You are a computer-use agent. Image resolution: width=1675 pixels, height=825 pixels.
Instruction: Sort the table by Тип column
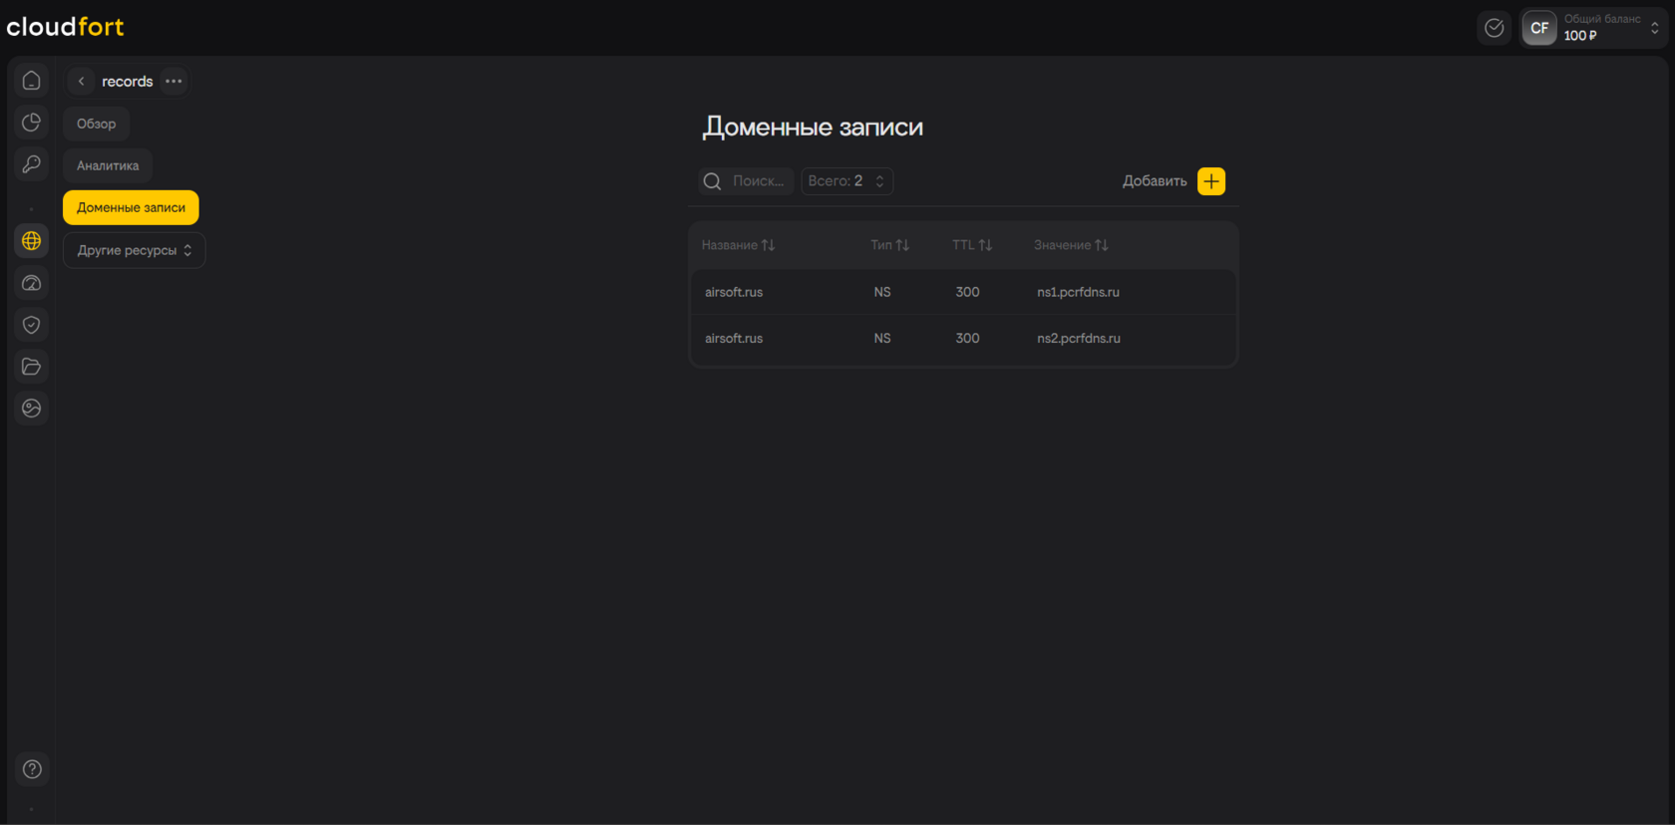tap(889, 245)
